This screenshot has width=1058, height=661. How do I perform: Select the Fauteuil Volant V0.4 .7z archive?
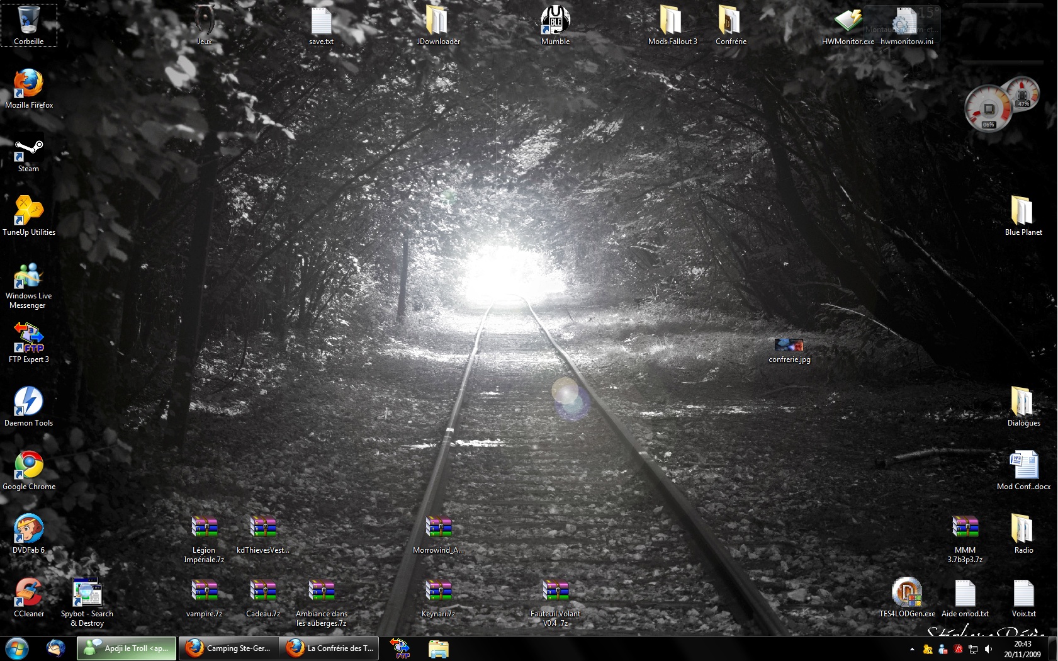pos(555,602)
